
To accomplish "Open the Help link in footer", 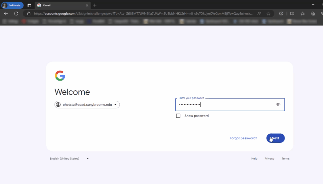I will (x=254, y=159).
